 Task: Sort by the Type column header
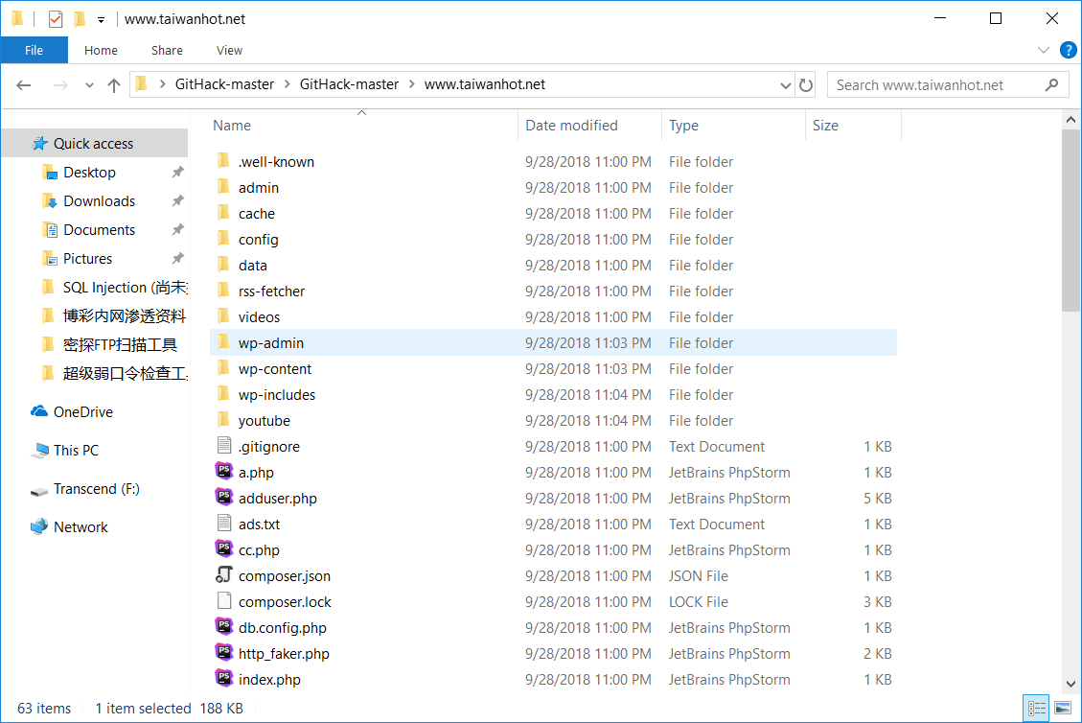pyautogui.click(x=683, y=125)
